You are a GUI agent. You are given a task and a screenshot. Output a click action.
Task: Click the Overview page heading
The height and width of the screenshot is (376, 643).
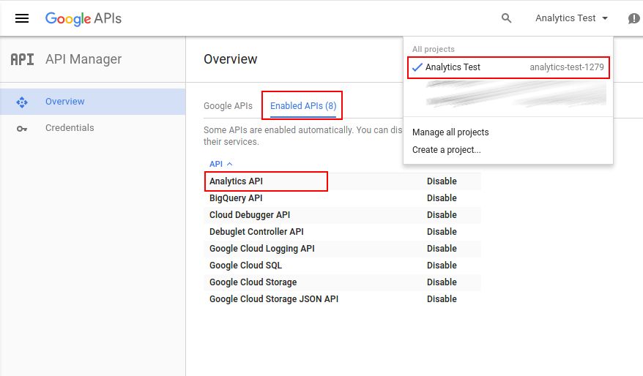tap(231, 59)
